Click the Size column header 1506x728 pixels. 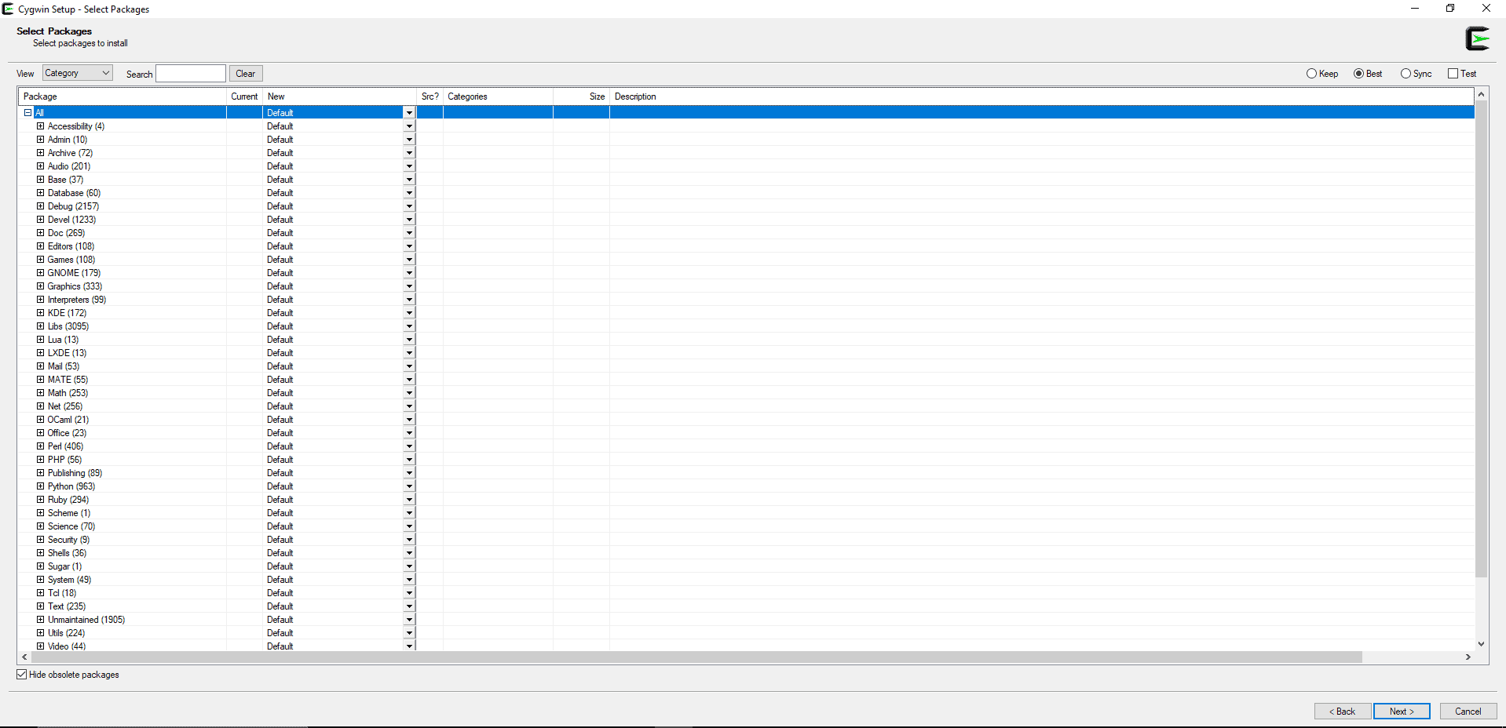pos(581,96)
